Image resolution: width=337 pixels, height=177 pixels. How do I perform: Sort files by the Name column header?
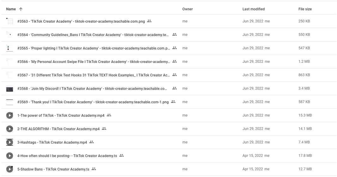[x=11, y=9]
